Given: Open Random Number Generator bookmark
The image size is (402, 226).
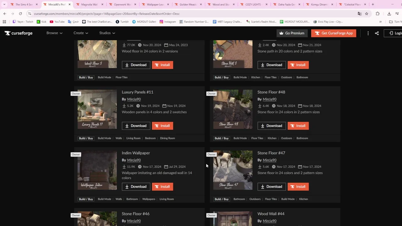Looking at the screenshot, I should pos(194,22).
